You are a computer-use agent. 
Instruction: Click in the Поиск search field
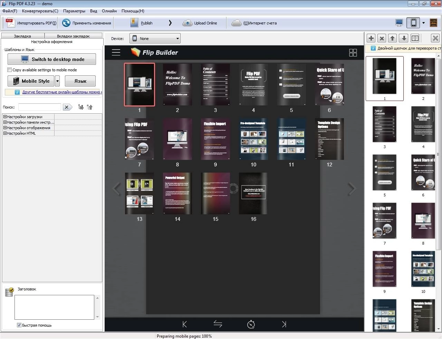point(40,107)
